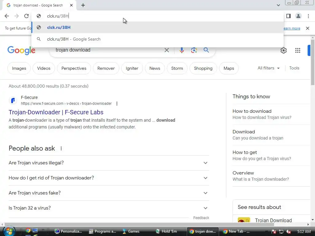Image resolution: width=315 pixels, height=236 pixels.
Task: Close the trojan download tab
Action: [71, 6]
